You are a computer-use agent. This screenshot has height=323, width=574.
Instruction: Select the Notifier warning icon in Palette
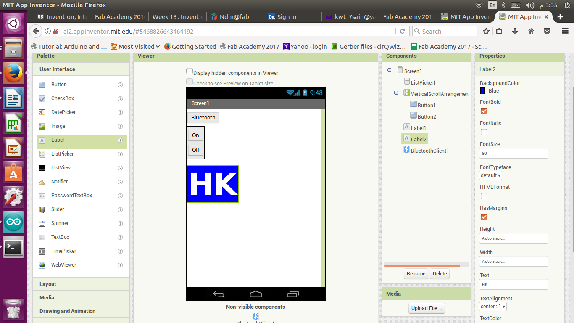[42, 182]
